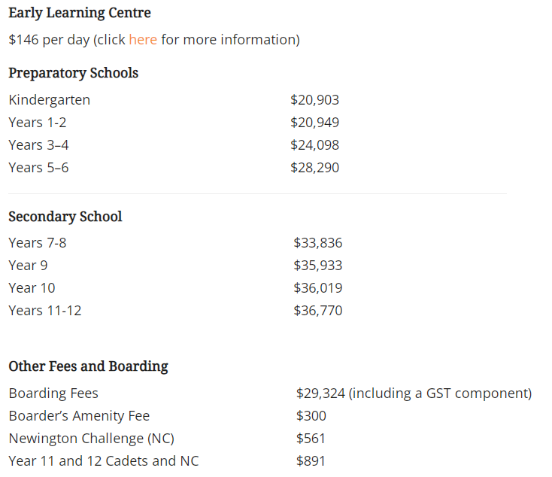The image size is (552, 477).
Task: Click the Early Learning Centre heading
Action: pyautogui.click(x=80, y=13)
